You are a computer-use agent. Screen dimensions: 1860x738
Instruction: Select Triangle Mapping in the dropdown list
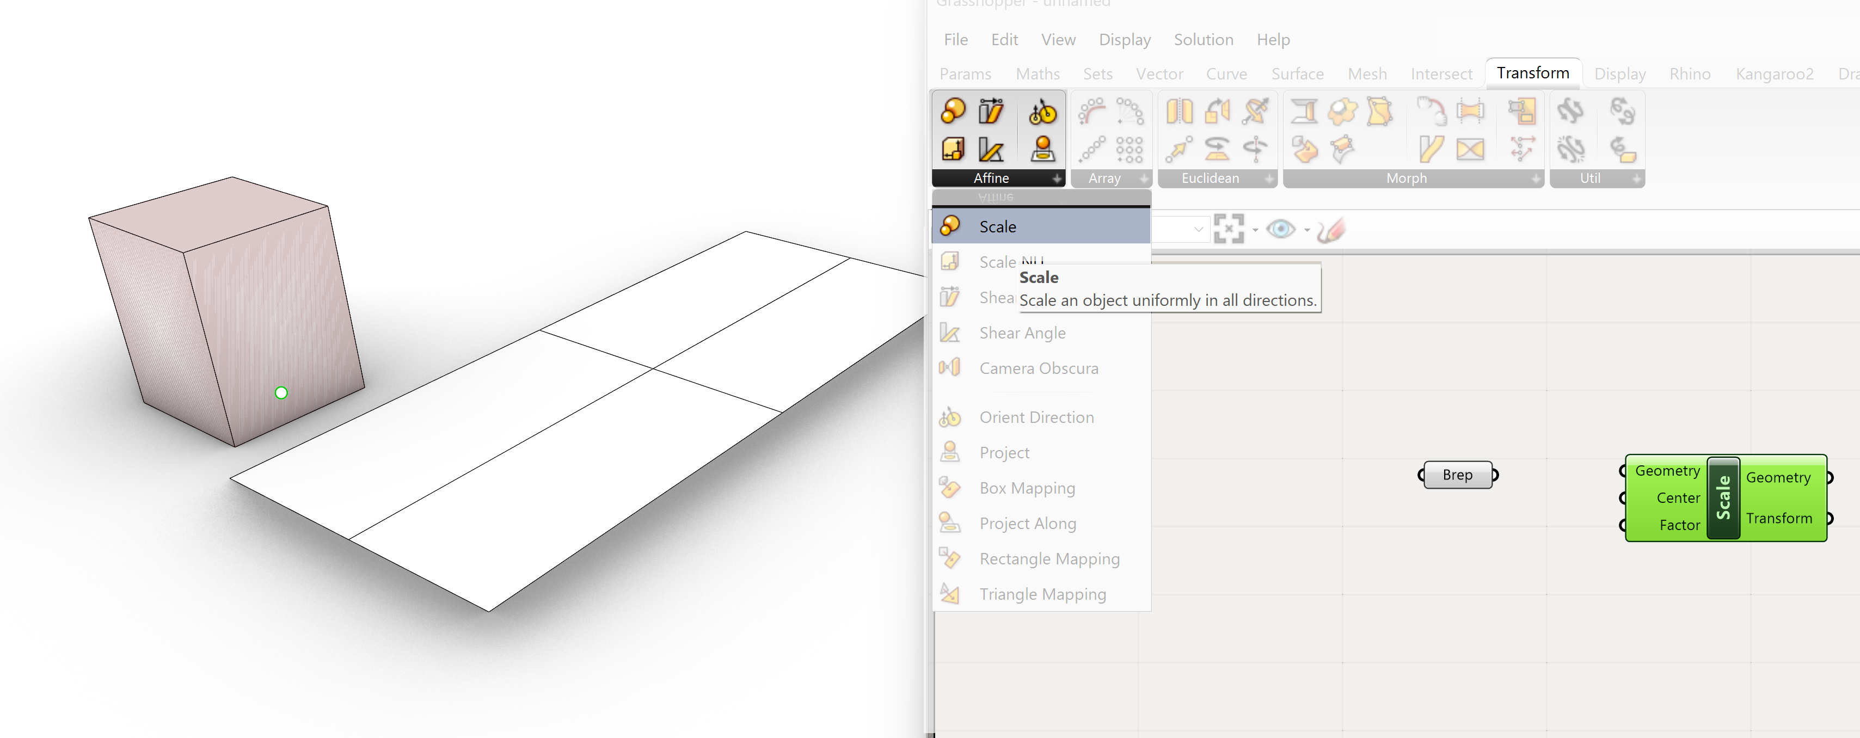pos(1042,594)
